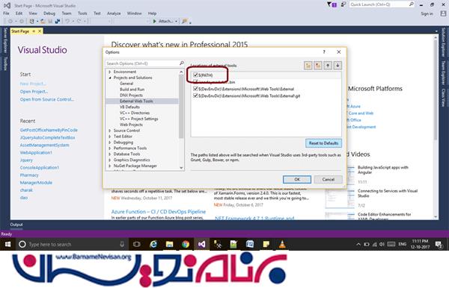
Task: Click the Save All toolbar icon
Action: coord(58,21)
